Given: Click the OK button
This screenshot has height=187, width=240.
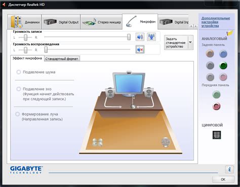Looking at the screenshot, I should [223, 179].
